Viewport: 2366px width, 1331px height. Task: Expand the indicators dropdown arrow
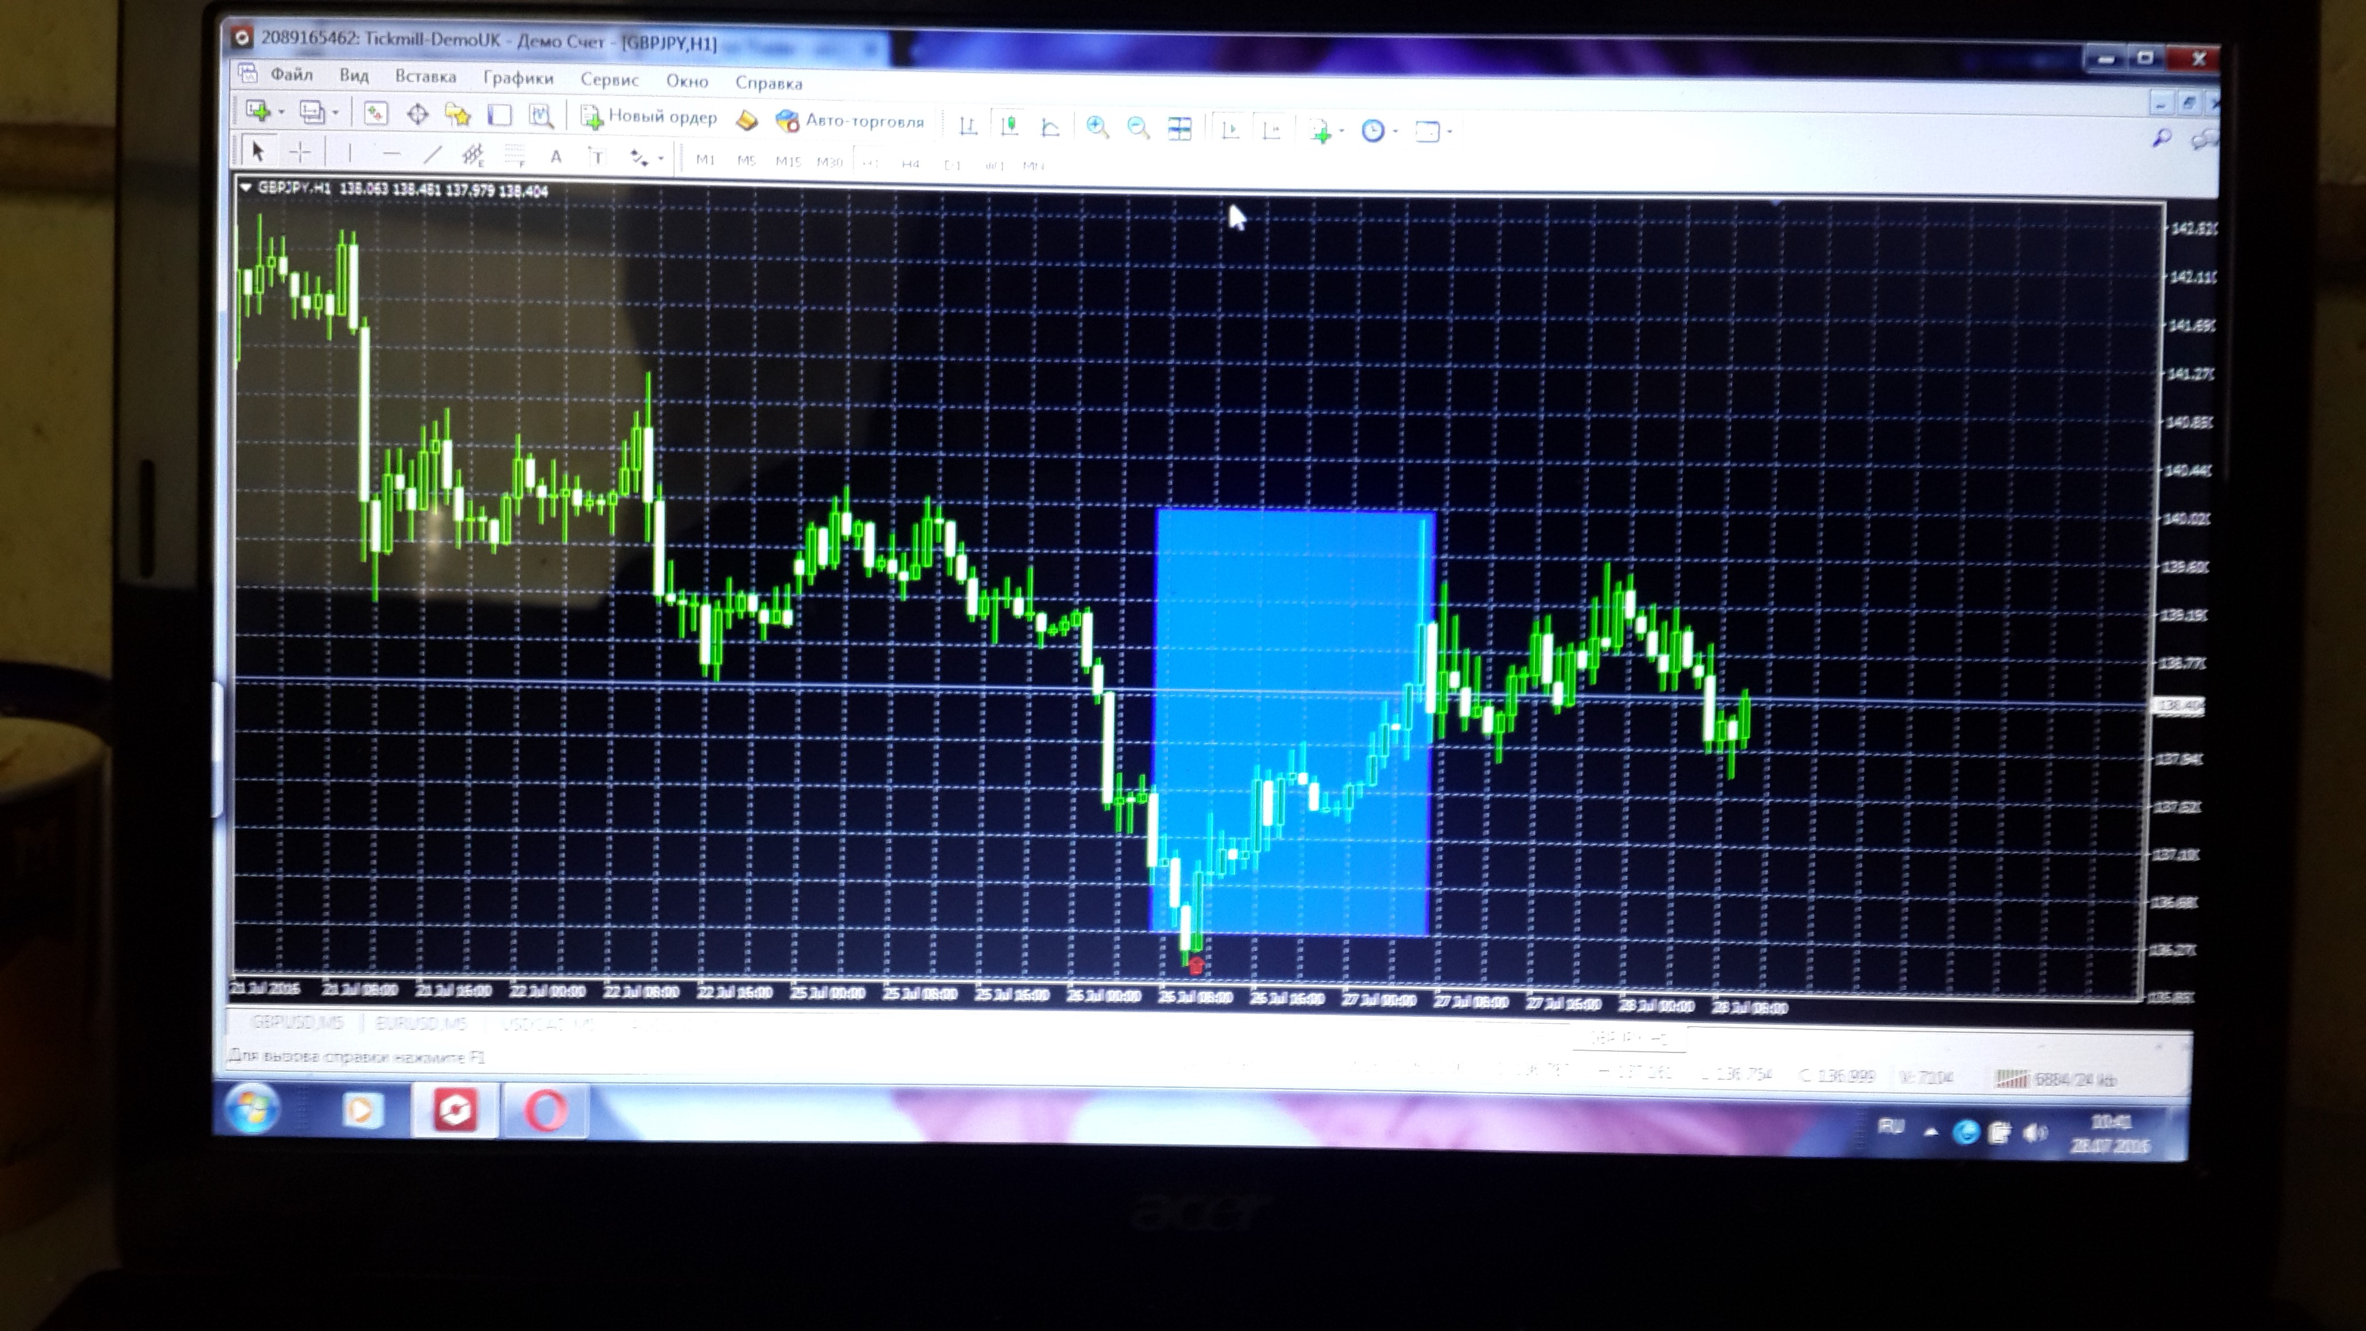[1342, 131]
